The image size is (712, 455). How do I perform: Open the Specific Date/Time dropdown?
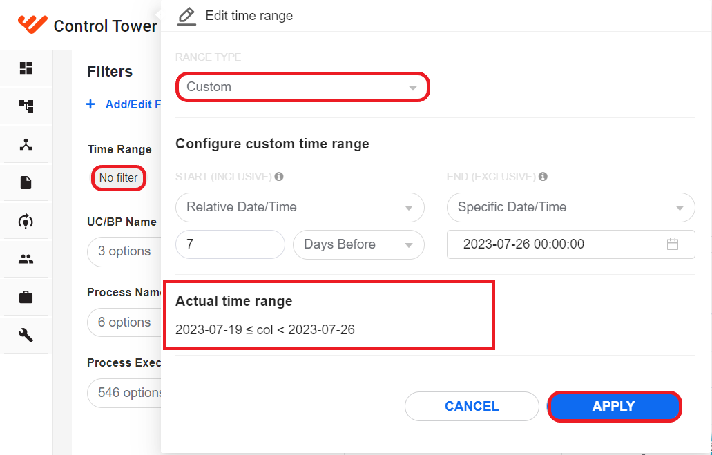pos(571,207)
